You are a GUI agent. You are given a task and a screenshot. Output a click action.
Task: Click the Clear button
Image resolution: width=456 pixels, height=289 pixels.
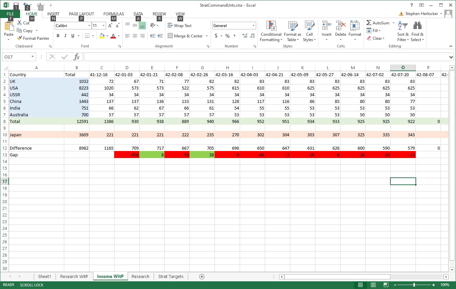[375, 38]
